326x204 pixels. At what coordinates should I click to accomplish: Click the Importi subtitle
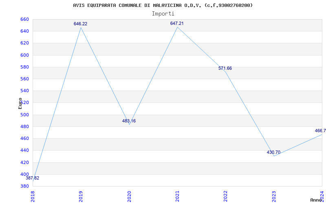pos(163,14)
